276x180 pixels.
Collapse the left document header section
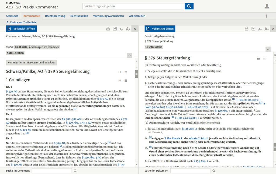[129, 55]
